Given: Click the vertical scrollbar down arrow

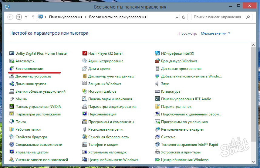Looking at the screenshot, I should [253, 162].
